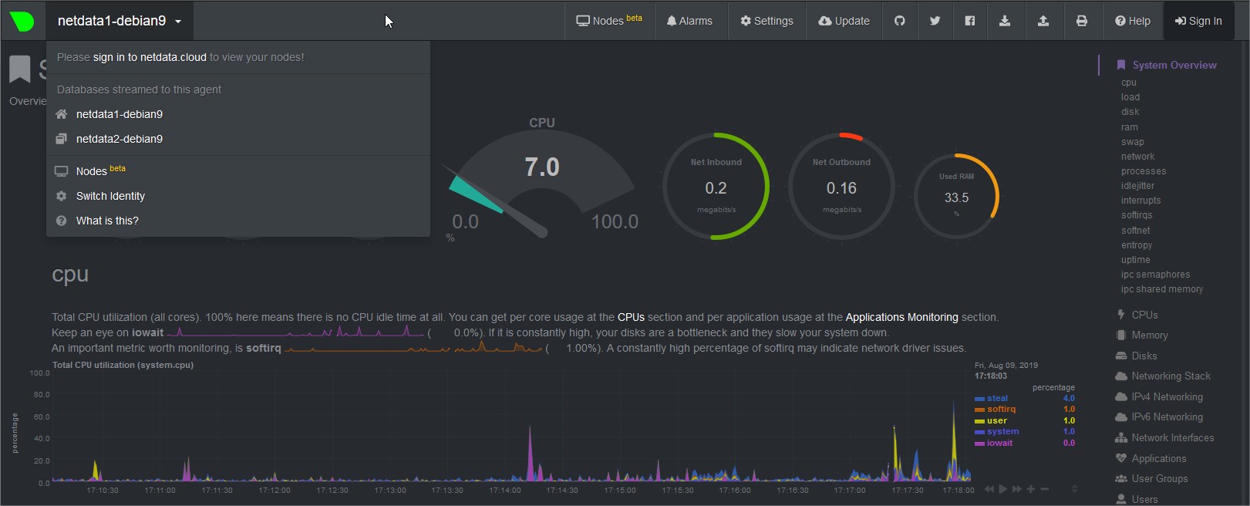The height and width of the screenshot is (506, 1250).
Task: Toggle the steal dimension in chart legend
Action: point(997,399)
